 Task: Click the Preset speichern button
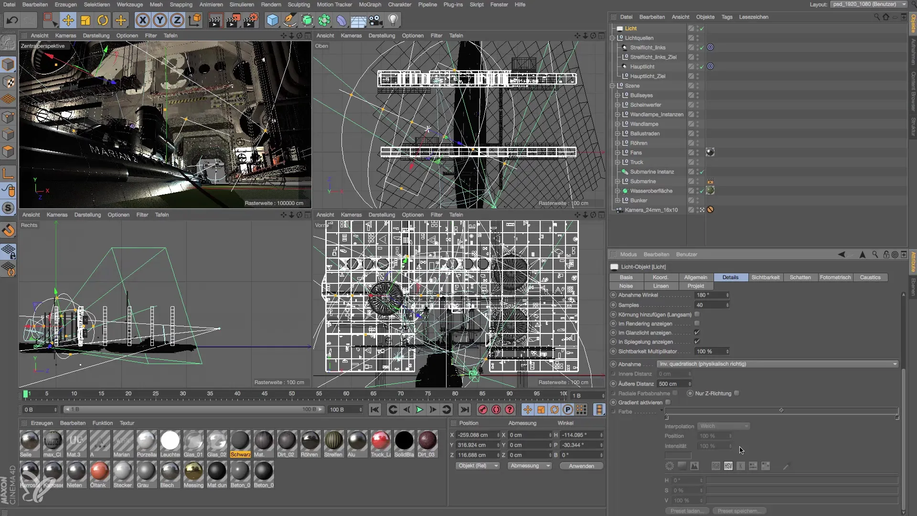point(739,511)
